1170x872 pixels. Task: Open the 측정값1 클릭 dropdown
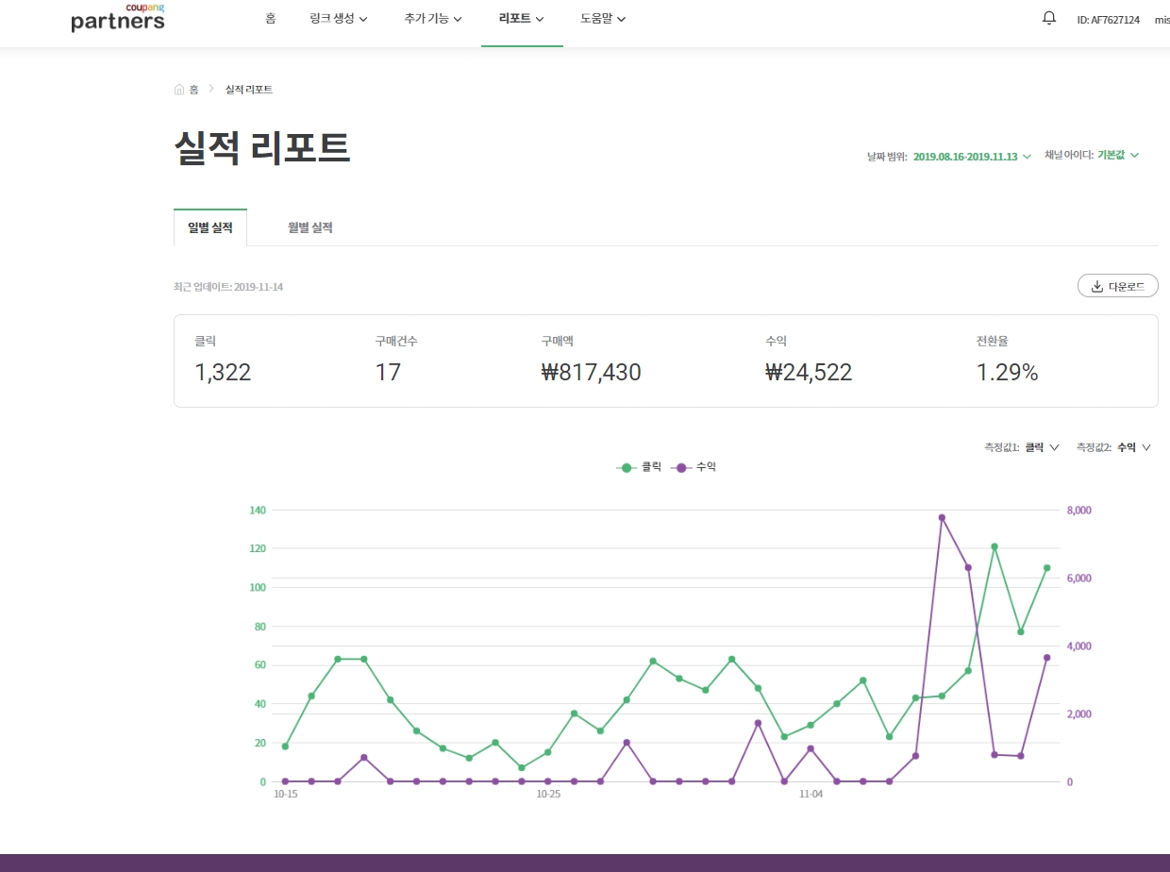coord(1042,447)
